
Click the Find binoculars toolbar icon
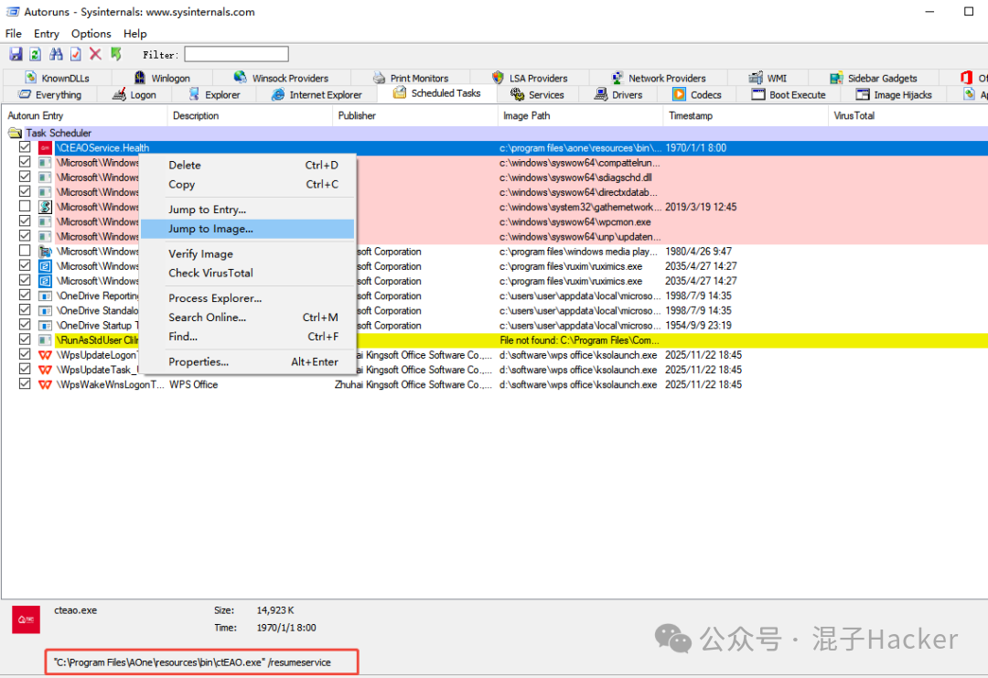pos(56,55)
